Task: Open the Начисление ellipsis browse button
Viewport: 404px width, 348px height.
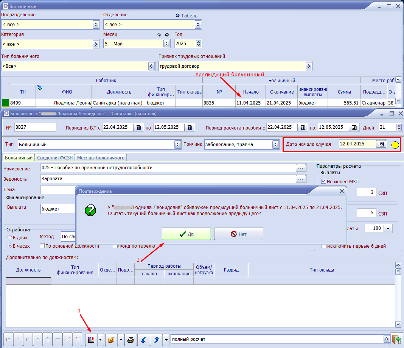Action: click(301, 168)
